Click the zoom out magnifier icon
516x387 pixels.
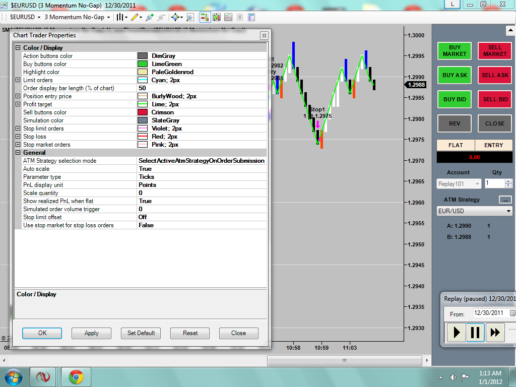click(161, 17)
